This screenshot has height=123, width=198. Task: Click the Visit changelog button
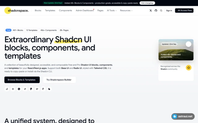point(147,3)
